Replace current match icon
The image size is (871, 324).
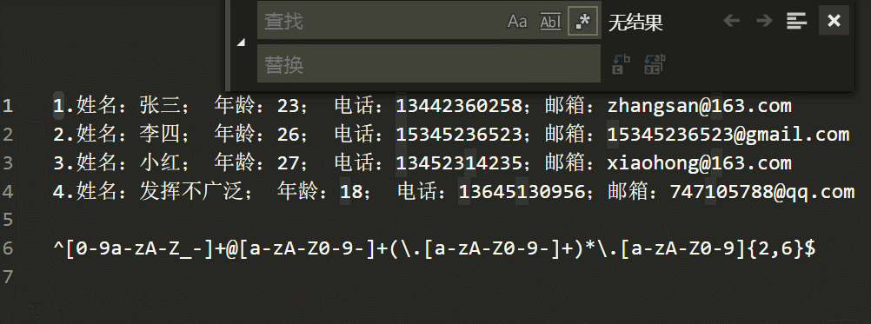[x=622, y=64]
